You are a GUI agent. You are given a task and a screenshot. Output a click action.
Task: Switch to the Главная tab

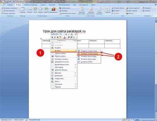pos(10,5)
